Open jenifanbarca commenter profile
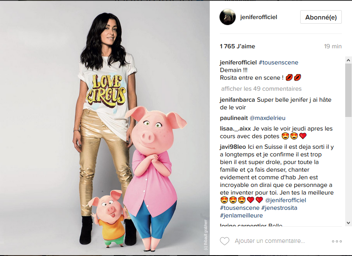 point(237,100)
